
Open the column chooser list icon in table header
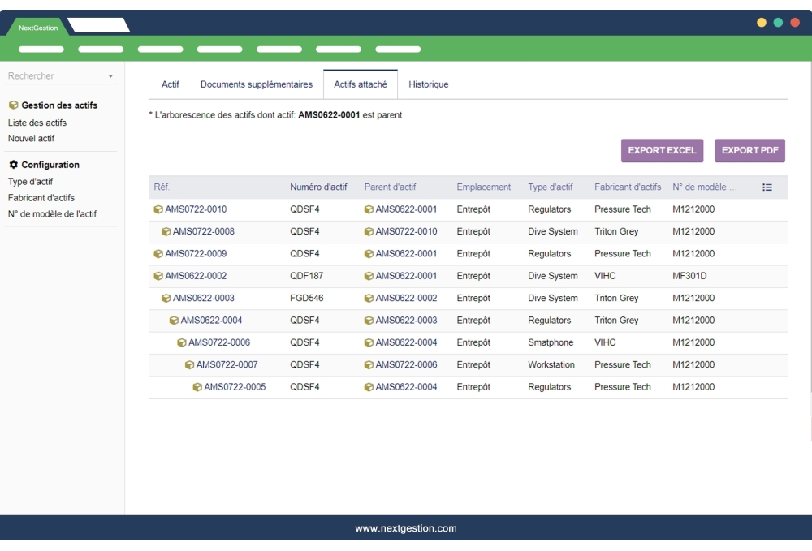pos(768,186)
